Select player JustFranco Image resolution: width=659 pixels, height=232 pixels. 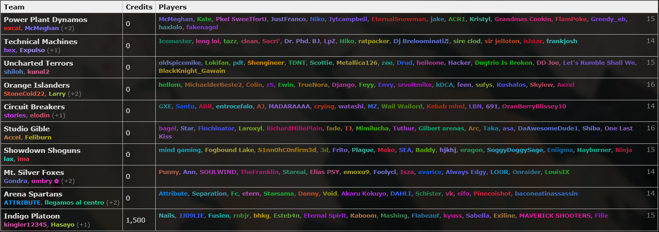288,19
